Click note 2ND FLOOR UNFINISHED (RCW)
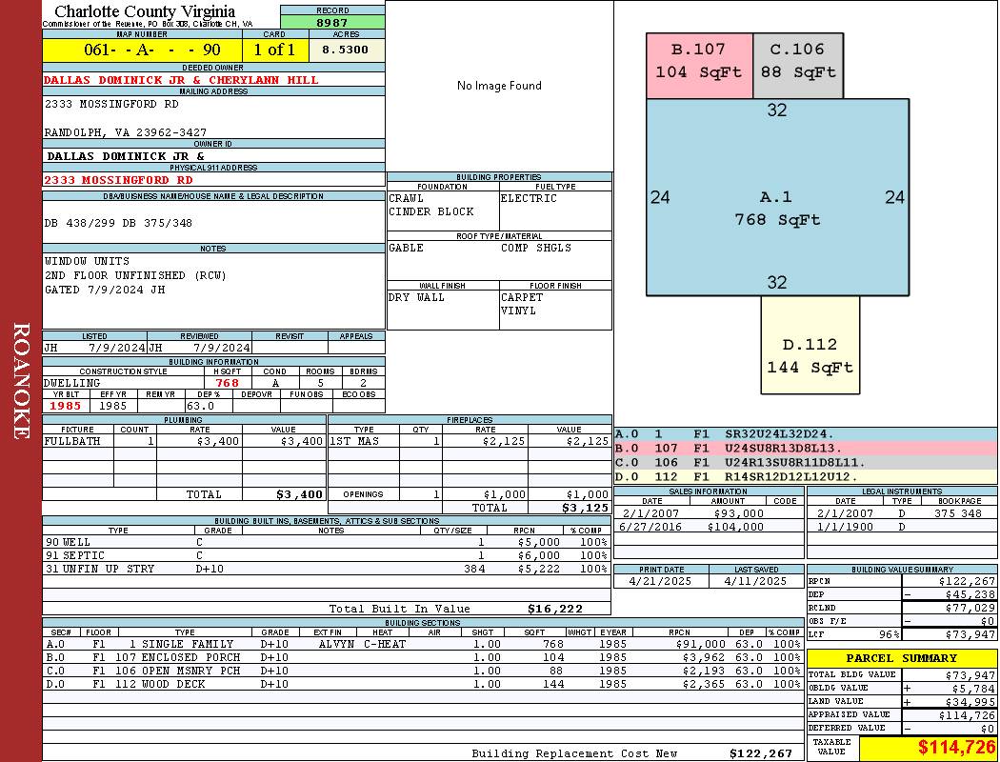 (x=135, y=275)
